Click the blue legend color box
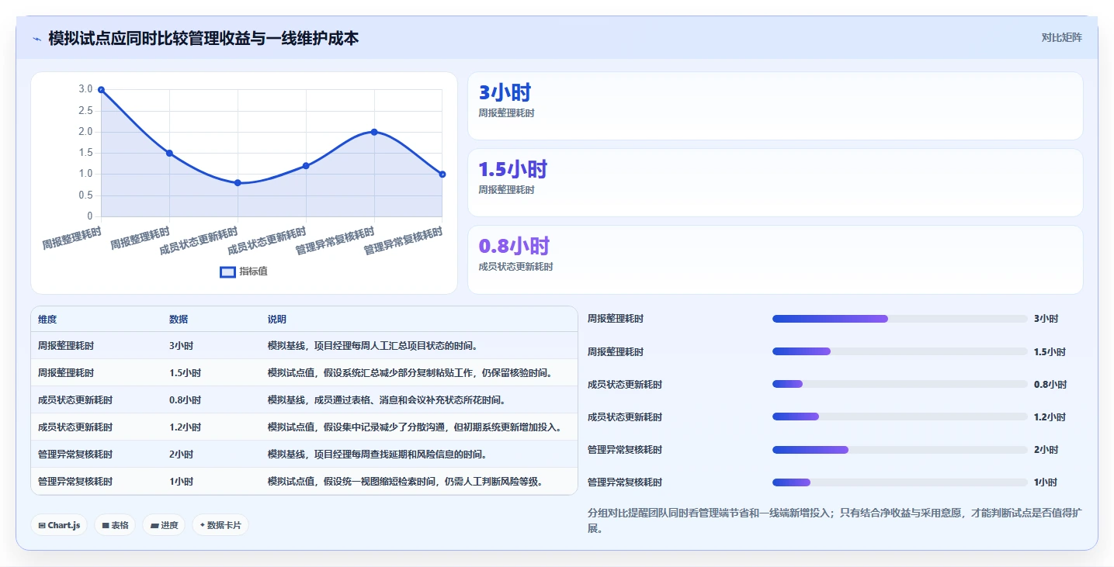The height and width of the screenshot is (567, 1114). [227, 271]
